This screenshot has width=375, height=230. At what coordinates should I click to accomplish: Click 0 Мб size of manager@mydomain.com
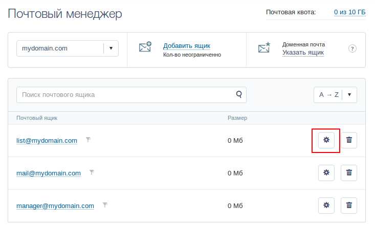point(235,206)
